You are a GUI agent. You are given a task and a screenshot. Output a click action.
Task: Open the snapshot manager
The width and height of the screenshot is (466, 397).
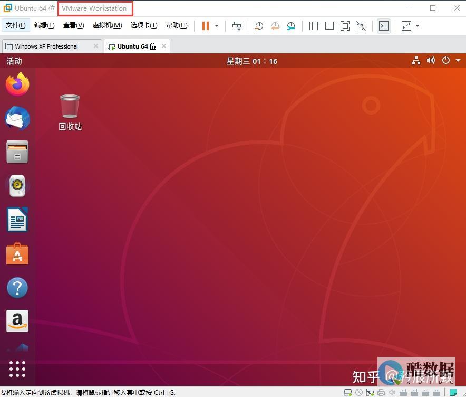coord(291,26)
